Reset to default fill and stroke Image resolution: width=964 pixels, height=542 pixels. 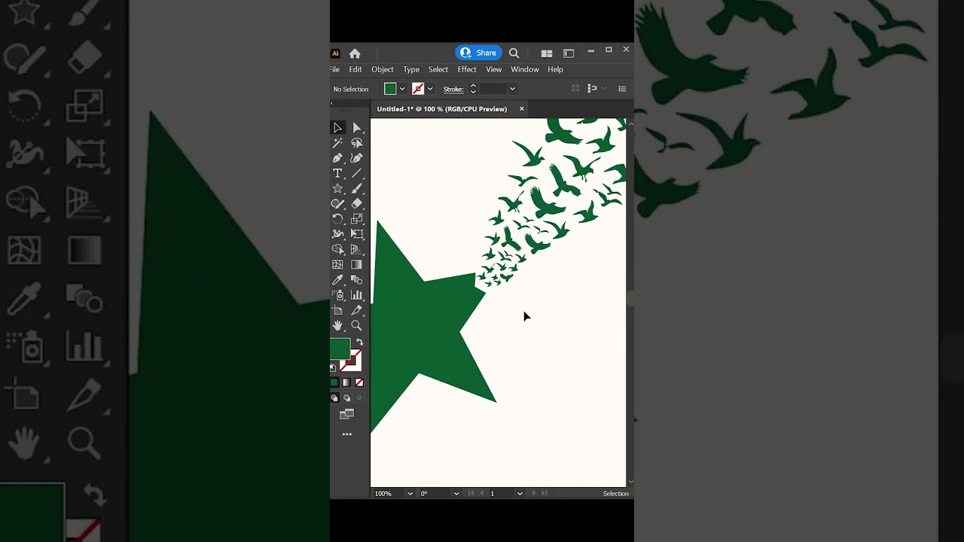tap(334, 367)
